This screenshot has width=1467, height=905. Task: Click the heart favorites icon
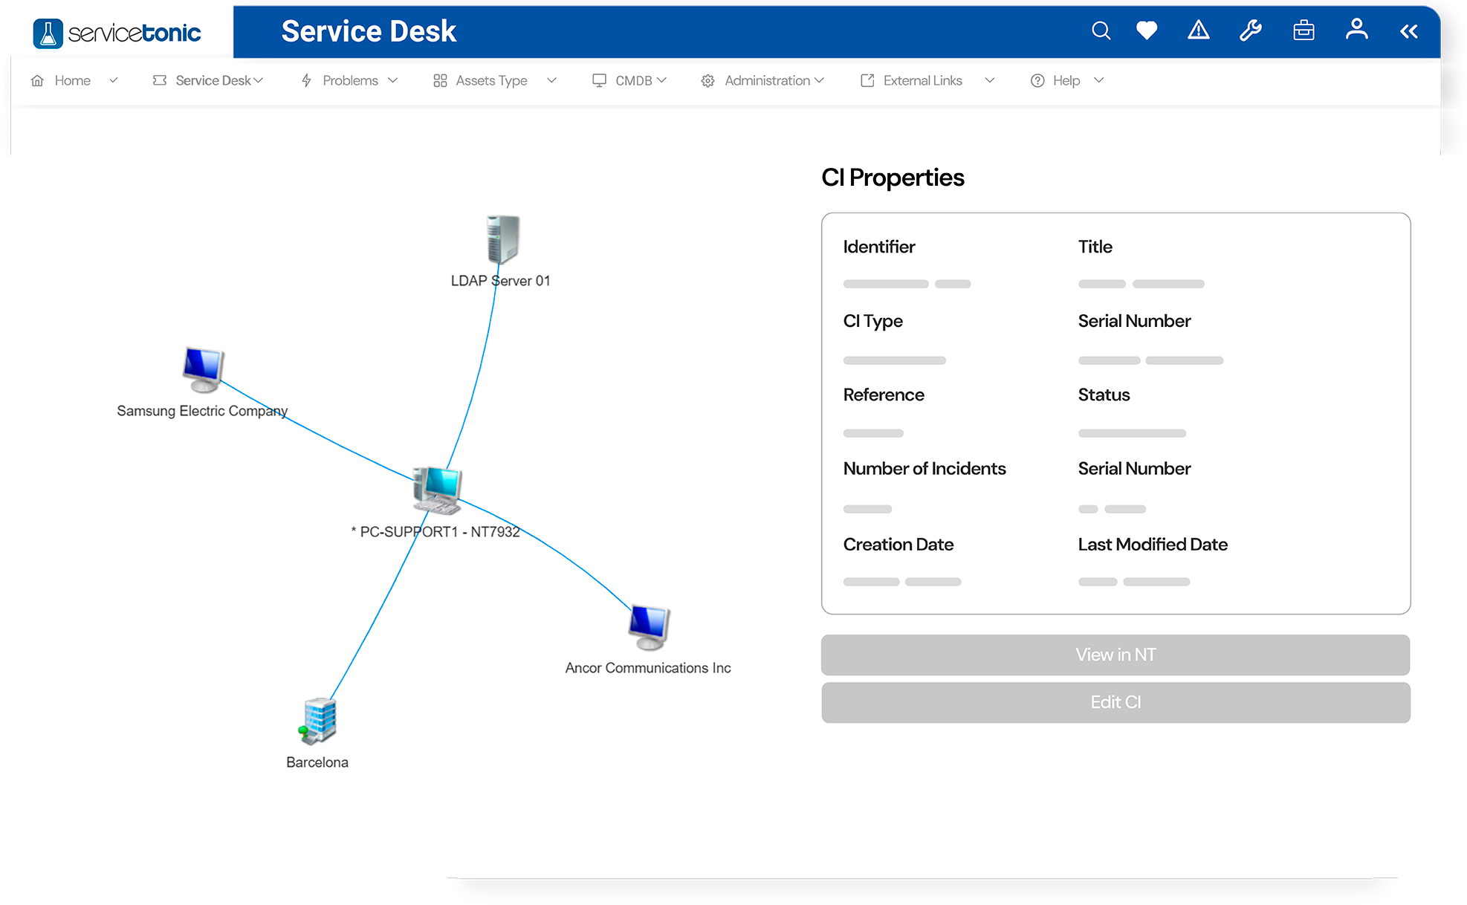click(1147, 30)
